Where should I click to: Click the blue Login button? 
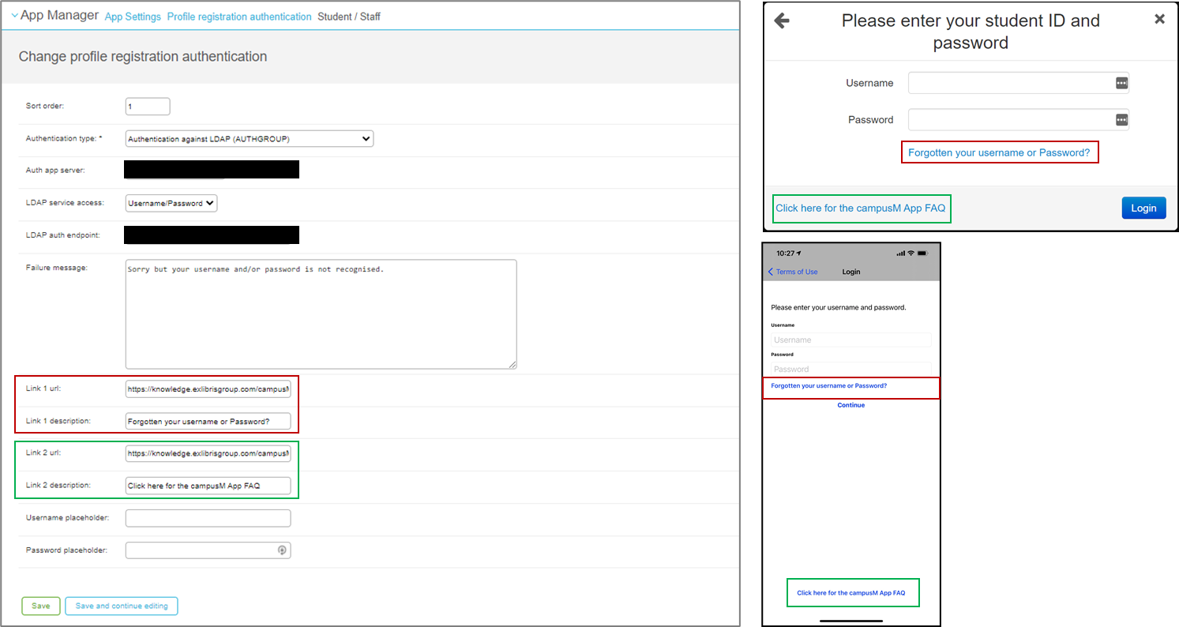tap(1143, 208)
